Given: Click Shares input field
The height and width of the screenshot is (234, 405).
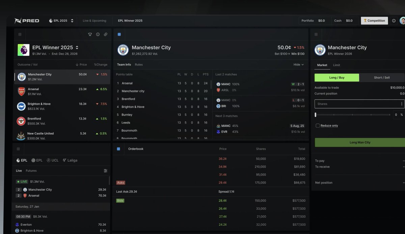Looking at the screenshot, I should pos(359,104).
